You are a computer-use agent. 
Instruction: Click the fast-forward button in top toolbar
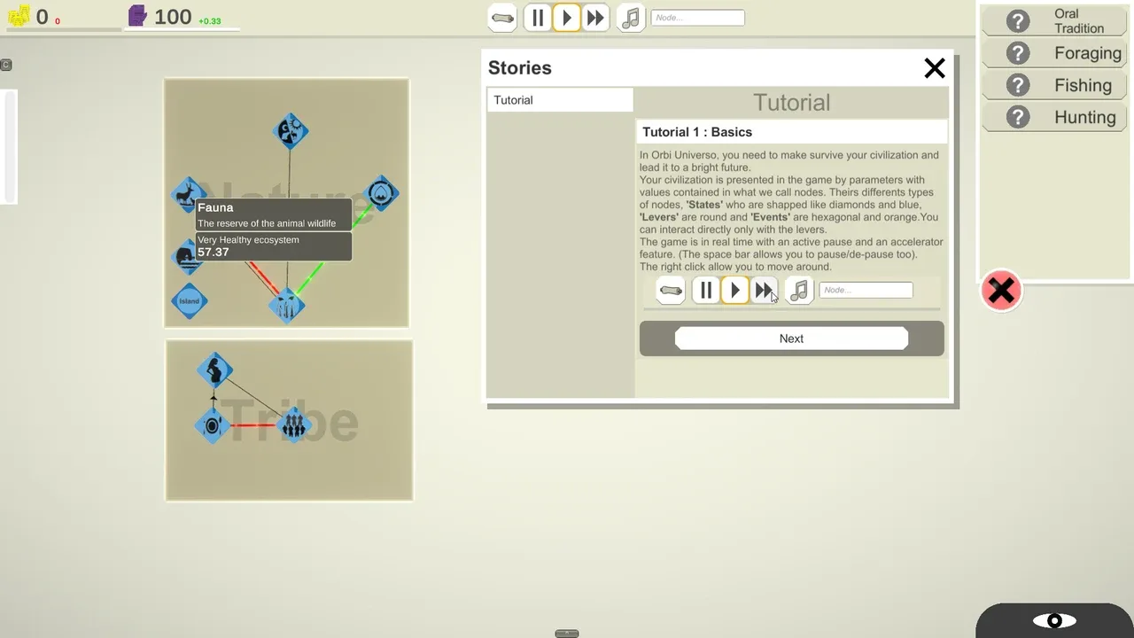pyautogui.click(x=595, y=18)
